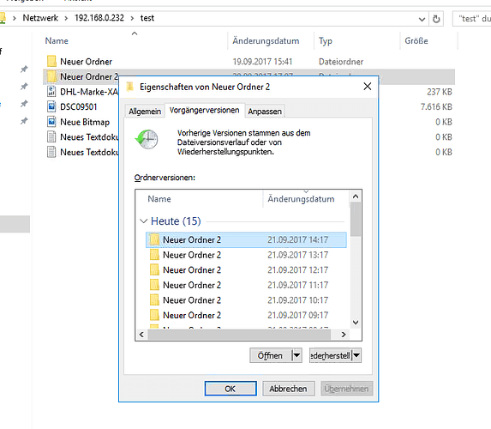The height and width of the screenshot is (429, 491).
Task: Open the address bar history dropdown
Action: tap(422, 19)
